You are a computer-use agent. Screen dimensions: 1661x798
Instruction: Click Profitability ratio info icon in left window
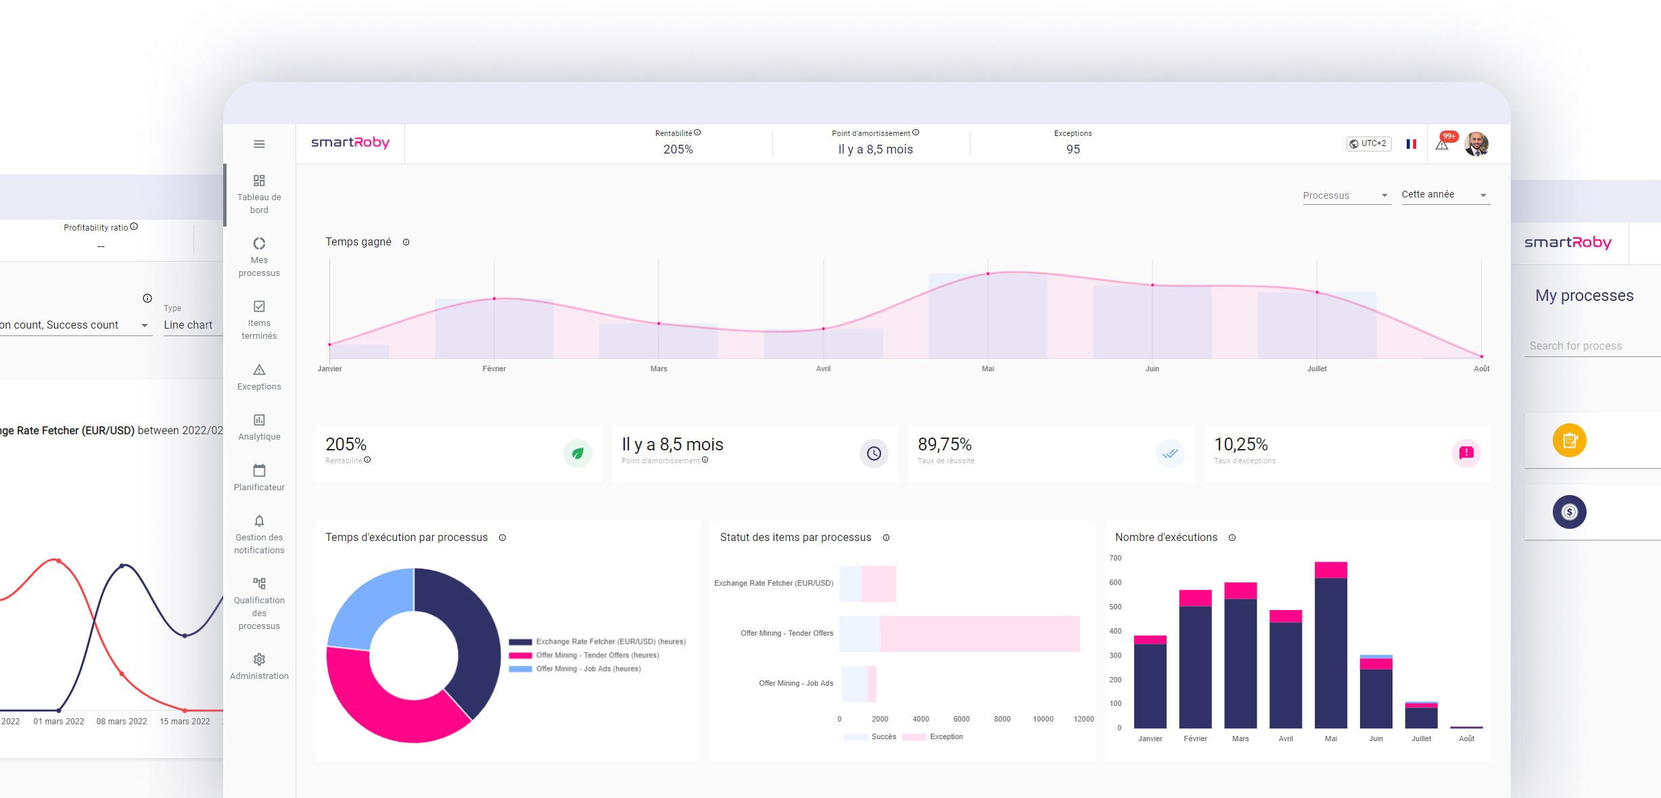tap(134, 227)
